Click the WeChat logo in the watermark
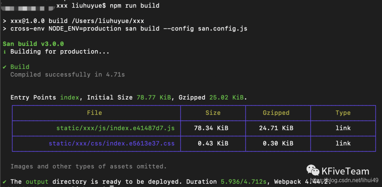Image resolution: width=382 pixels, height=187 pixels. [313, 170]
